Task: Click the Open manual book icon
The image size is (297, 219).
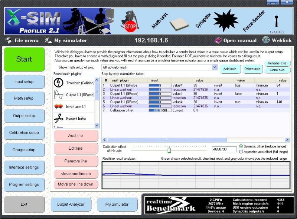Action: point(218,40)
